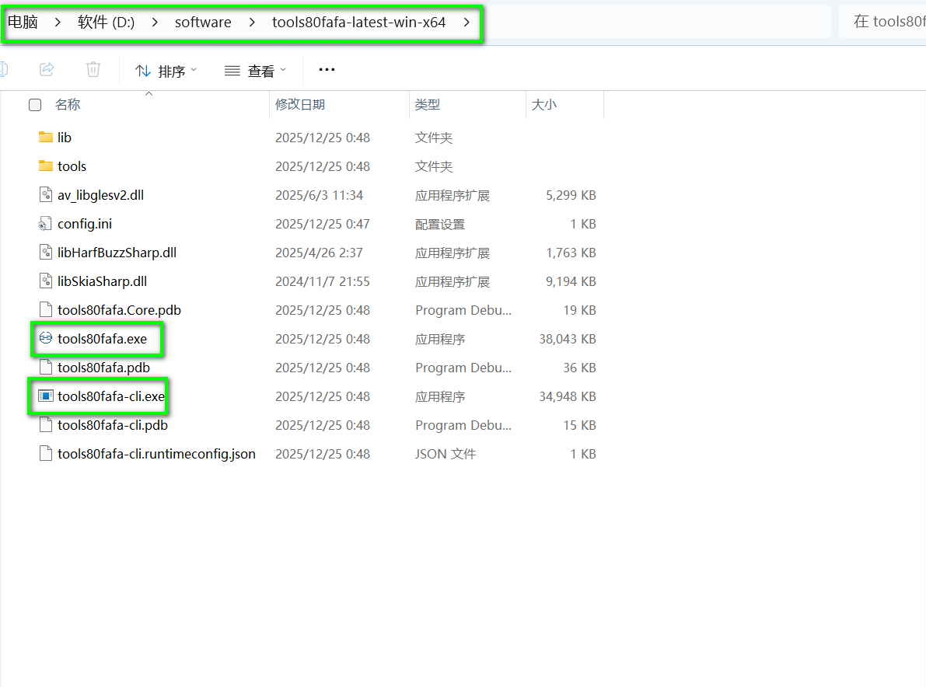
Task: Navigate to 软件 (D:) breadcrumb
Action: pos(106,23)
